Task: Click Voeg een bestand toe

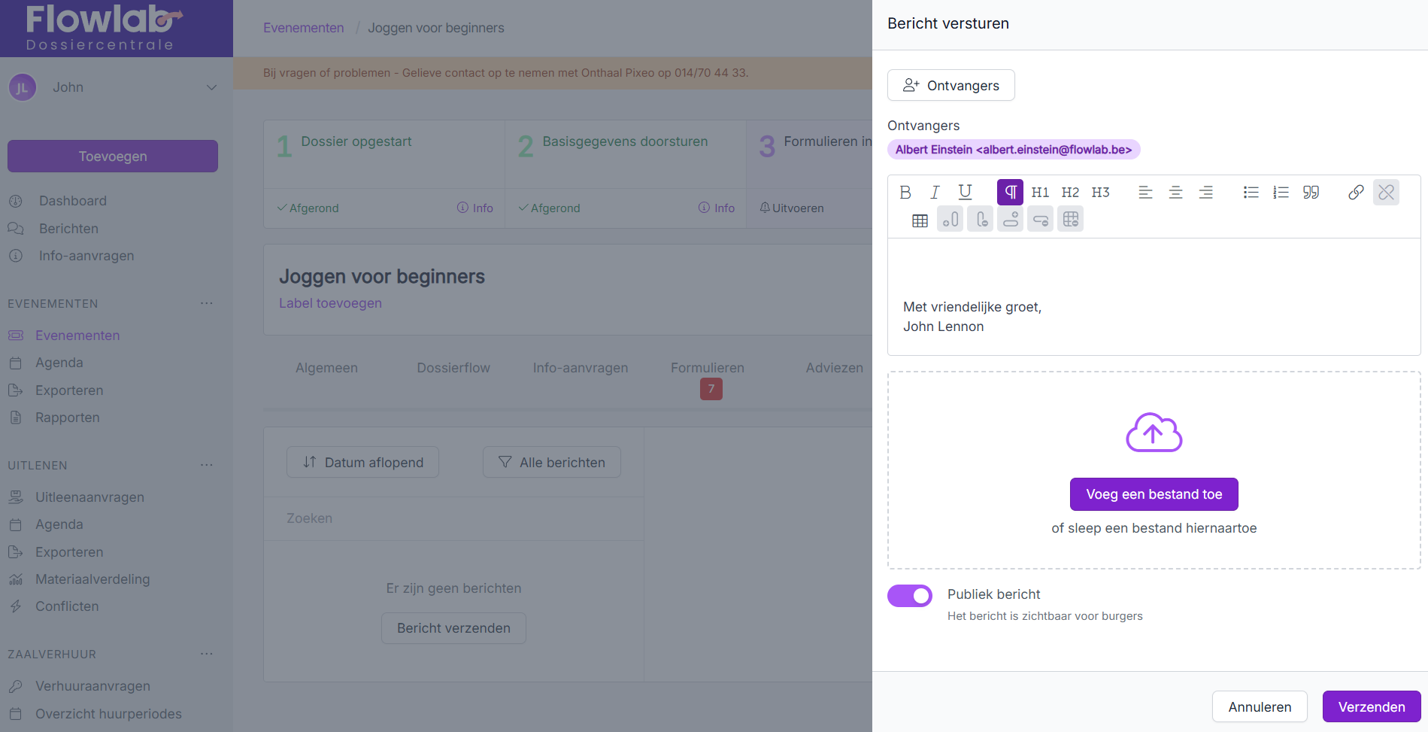Action: click(x=1154, y=494)
